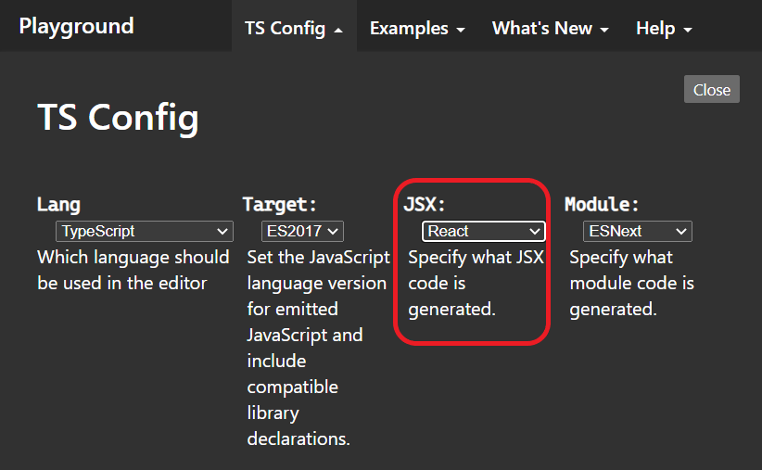Image resolution: width=762 pixels, height=470 pixels.
Task: Click the 'Module:' label
Action: coord(602,204)
